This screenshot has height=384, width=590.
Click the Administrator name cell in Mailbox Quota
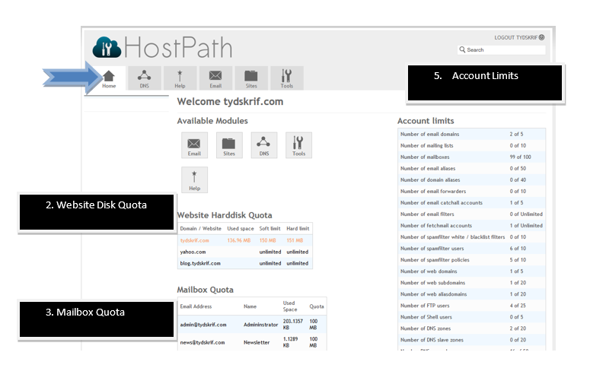261,325
